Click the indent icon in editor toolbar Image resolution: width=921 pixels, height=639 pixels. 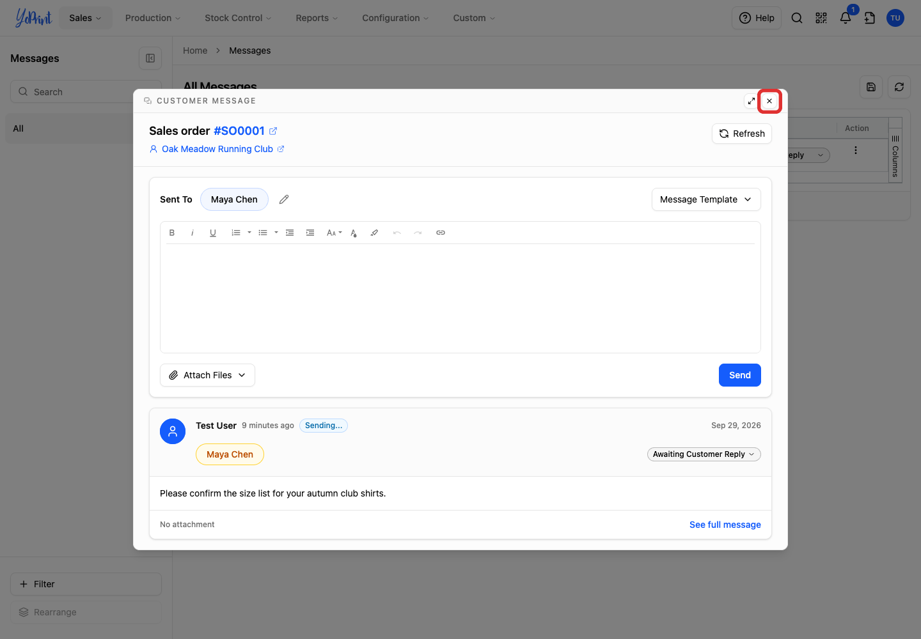click(x=310, y=233)
